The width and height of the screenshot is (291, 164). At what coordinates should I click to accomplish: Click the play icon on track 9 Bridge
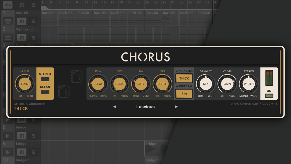point(8,152)
